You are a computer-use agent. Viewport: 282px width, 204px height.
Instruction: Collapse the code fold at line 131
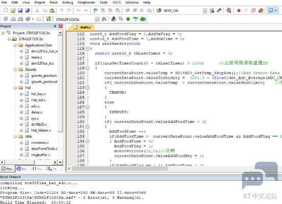click(88, 126)
